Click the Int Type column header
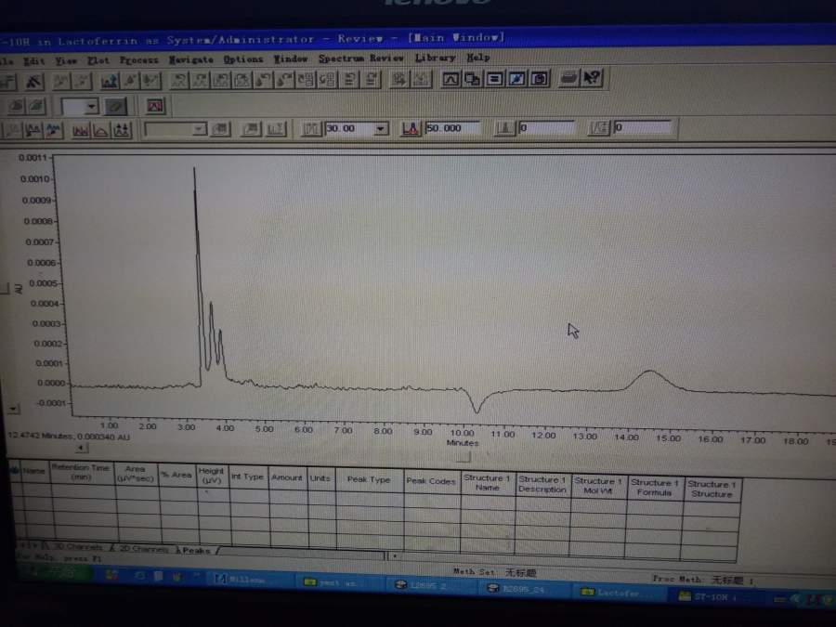The height and width of the screenshot is (627, 836). [x=247, y=477]
